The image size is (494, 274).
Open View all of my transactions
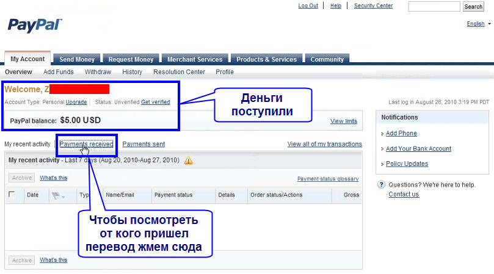pos(324,144)
